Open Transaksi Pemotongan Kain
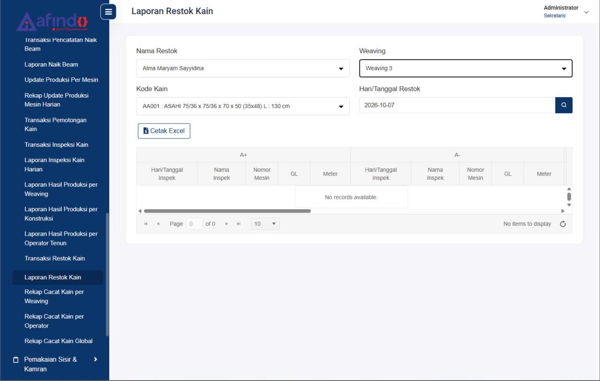Screen dimensions: 600x381 pyautogui.click(x=55, y=124)
